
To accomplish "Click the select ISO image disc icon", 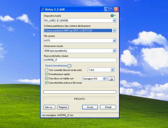I will pos(111,79).
